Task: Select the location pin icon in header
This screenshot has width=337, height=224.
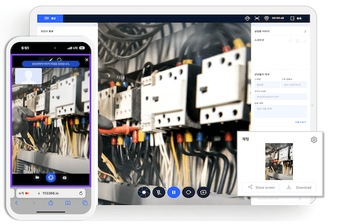Action: 266,19
